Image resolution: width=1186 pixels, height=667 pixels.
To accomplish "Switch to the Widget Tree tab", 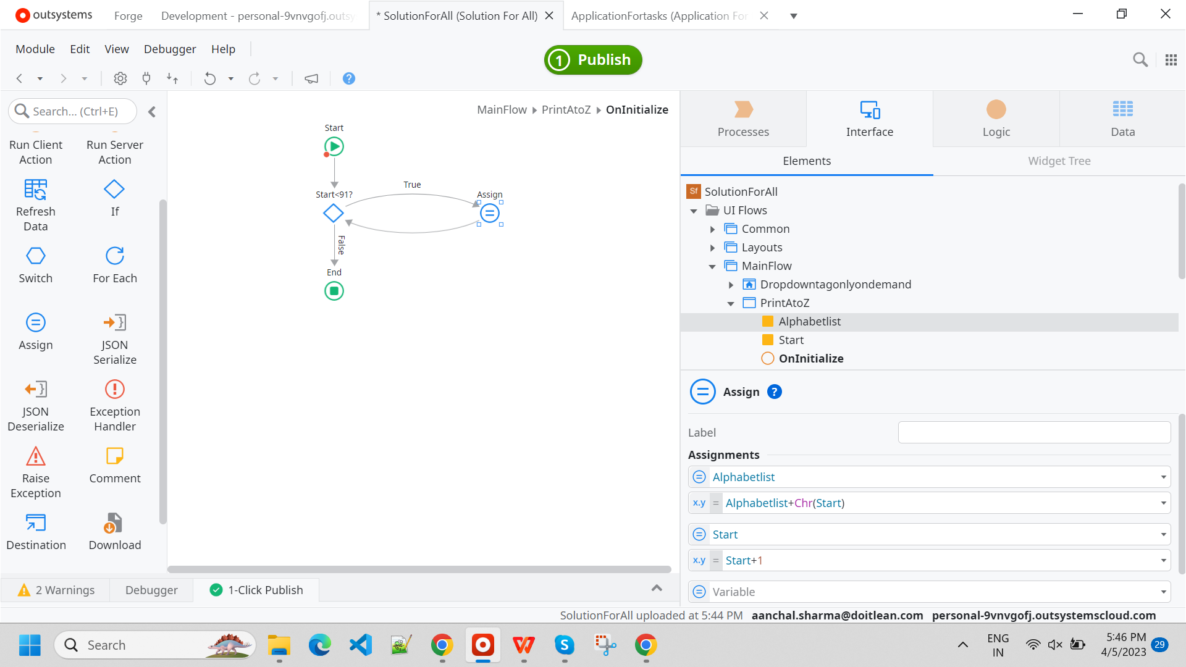I will coord(1059,161).
